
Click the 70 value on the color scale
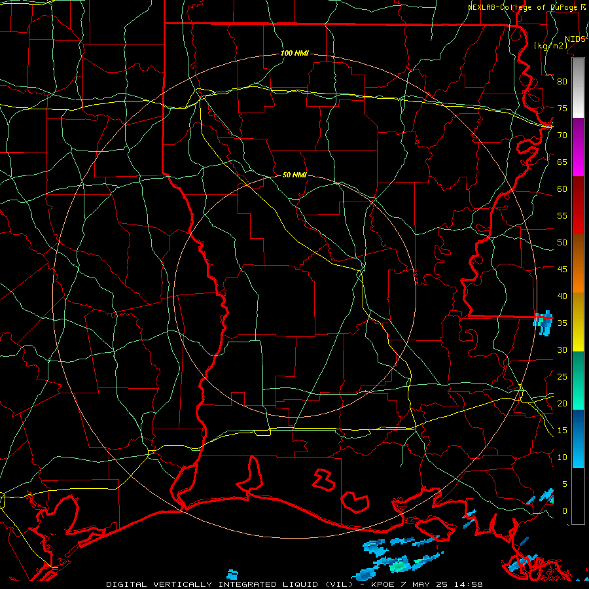tap(562, 135)
